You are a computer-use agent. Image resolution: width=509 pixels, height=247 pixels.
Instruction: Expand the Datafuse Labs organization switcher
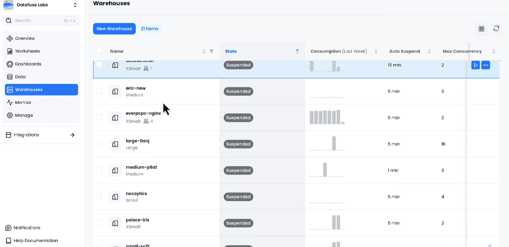click(x=75, y=6)
